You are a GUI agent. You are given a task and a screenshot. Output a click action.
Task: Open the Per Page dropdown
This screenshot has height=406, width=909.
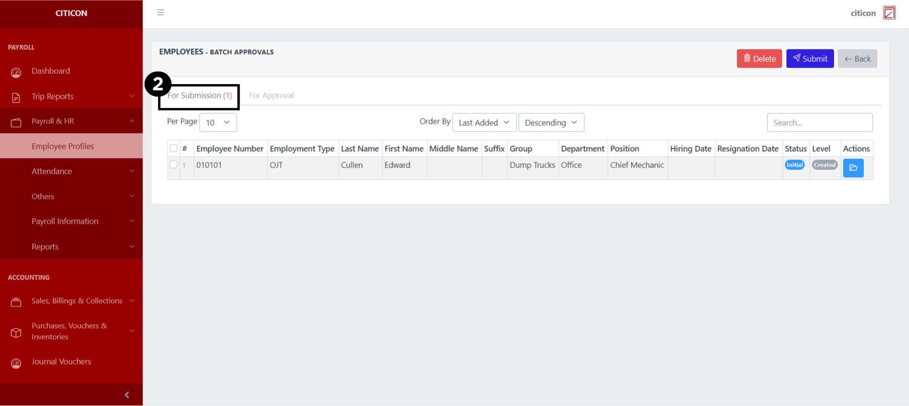tap(218, 123)
